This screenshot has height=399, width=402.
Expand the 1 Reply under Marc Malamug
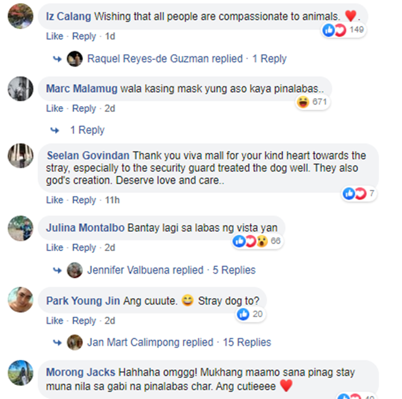click(x=87, y=130)
